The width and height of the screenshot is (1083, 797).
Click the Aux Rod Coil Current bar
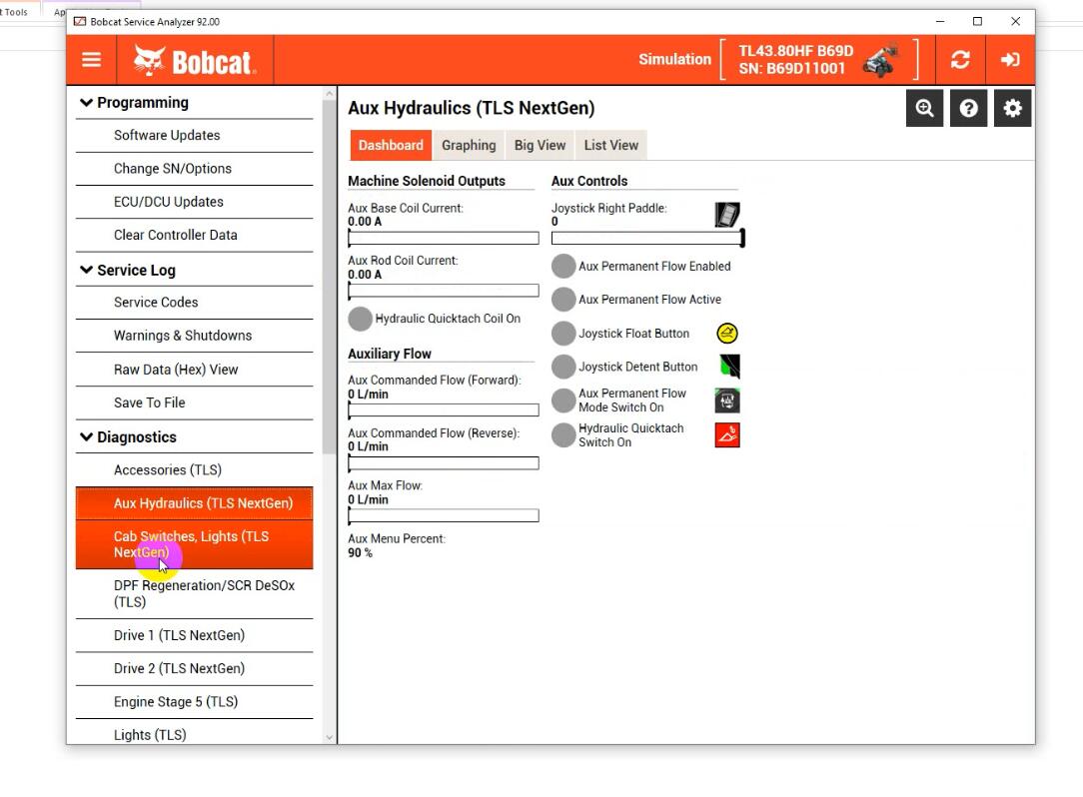tap(444, 291)
